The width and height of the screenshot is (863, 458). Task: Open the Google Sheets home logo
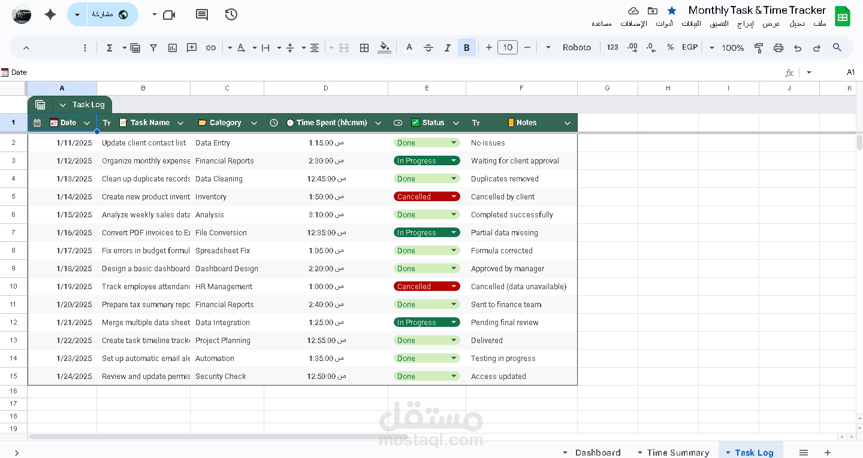click(x=843, y=17)
